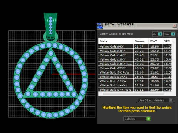Select the Yellow Gold:9KY row
178x133 pixels.
coord(135,47)
